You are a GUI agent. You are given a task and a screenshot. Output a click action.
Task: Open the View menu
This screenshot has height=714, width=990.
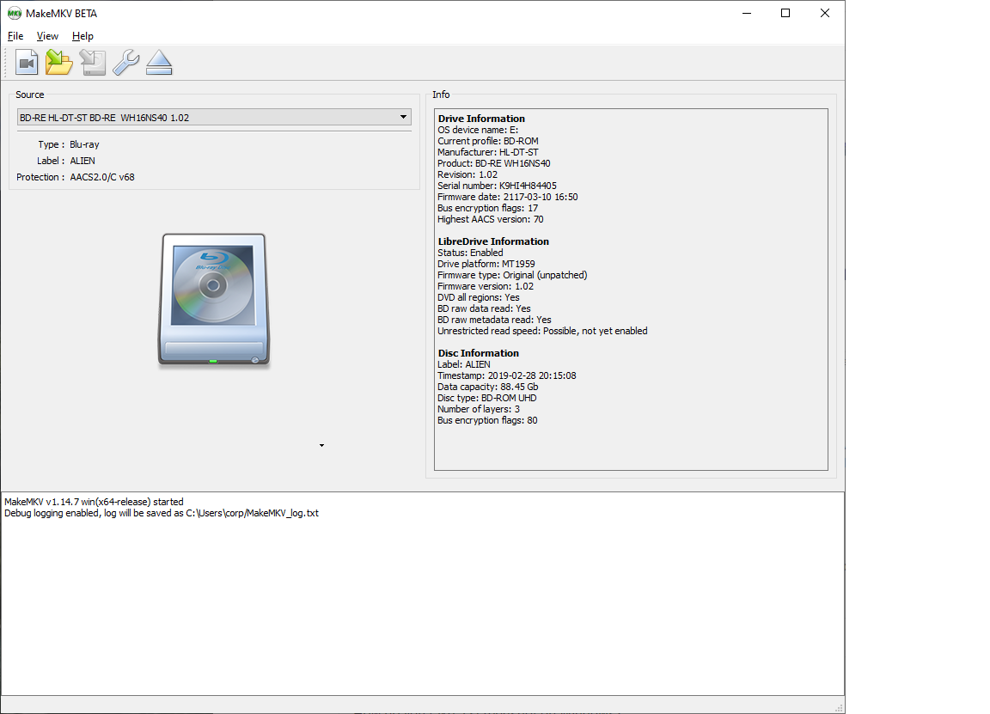click(47, 36)
